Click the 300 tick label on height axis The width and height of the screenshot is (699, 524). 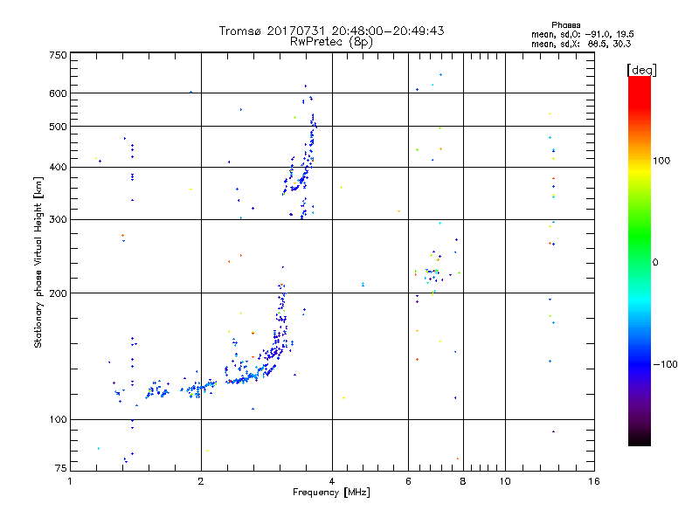tap(59, 219)
